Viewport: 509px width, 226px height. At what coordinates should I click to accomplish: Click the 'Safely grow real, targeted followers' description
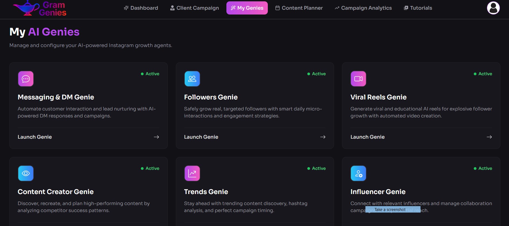pos(253,112)
